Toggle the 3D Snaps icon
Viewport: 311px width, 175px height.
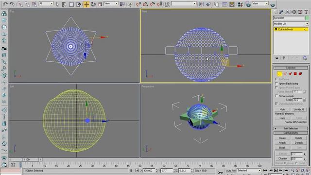[138, 4]
